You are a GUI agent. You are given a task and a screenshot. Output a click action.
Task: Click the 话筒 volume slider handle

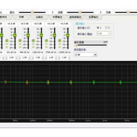click(80, 12)
